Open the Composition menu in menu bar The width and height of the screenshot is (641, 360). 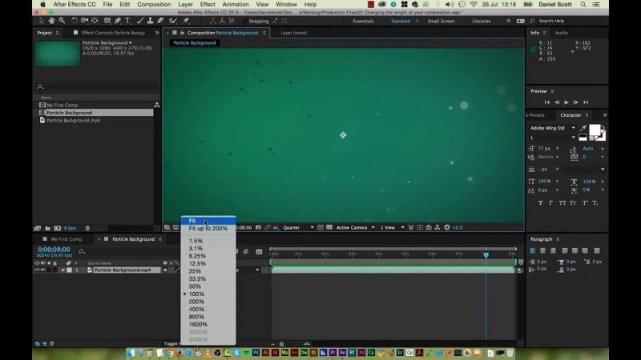(154, 4)
